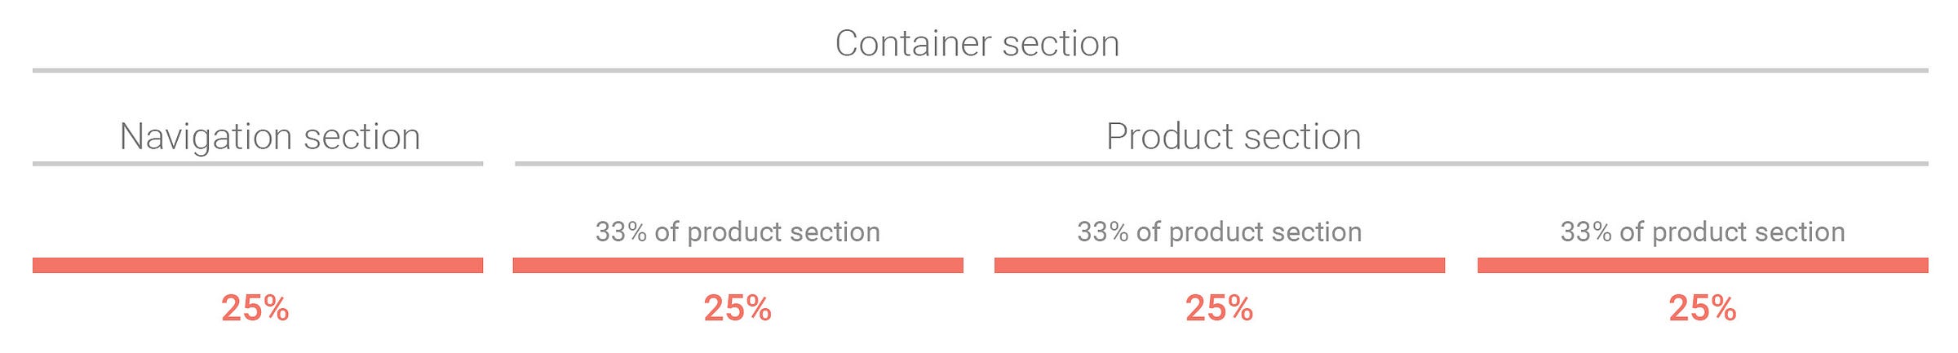1958x353 pixels.
Task: Click the word "section" after Navigation
Action: pyautogui.click(x=362, y=137)
